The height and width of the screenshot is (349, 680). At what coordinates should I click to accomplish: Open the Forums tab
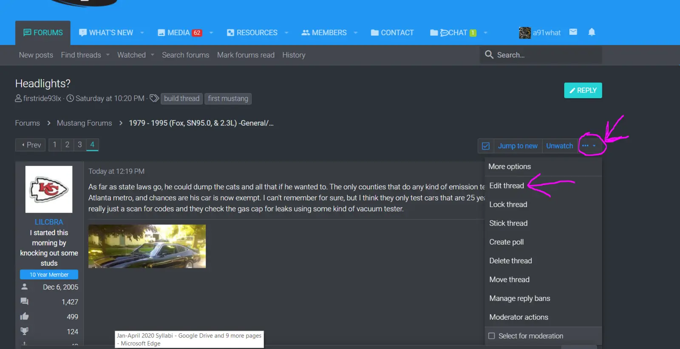(x=43, y=33)
